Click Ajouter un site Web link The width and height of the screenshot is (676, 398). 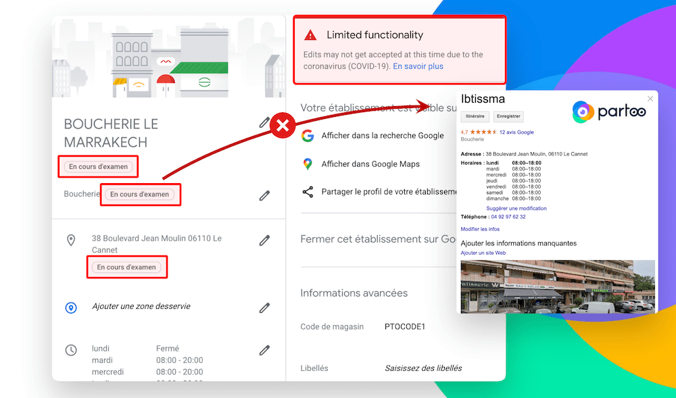483,253
